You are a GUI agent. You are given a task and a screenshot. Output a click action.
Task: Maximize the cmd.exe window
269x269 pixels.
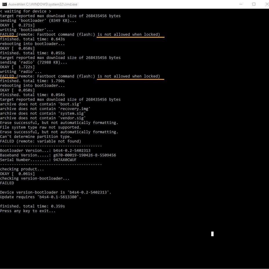[x=254, y=4]
